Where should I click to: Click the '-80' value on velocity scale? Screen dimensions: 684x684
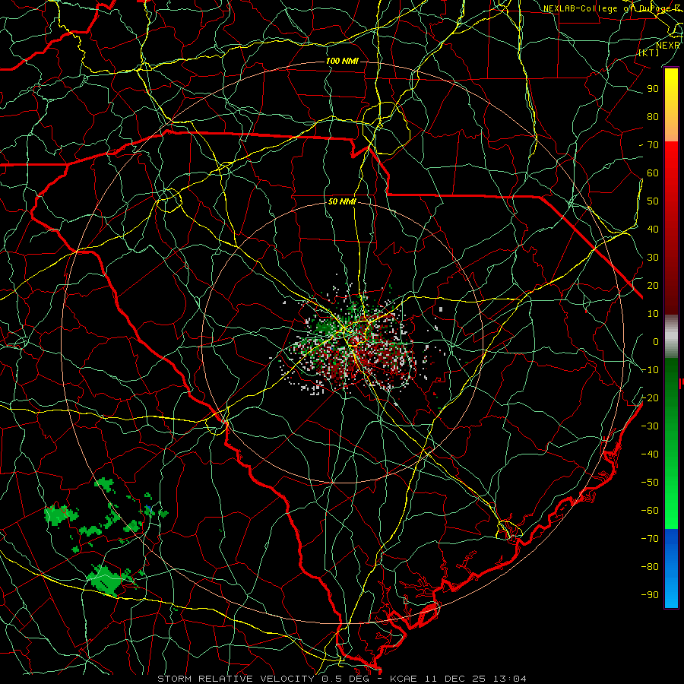pyautogui.click(x=650, y=567)
